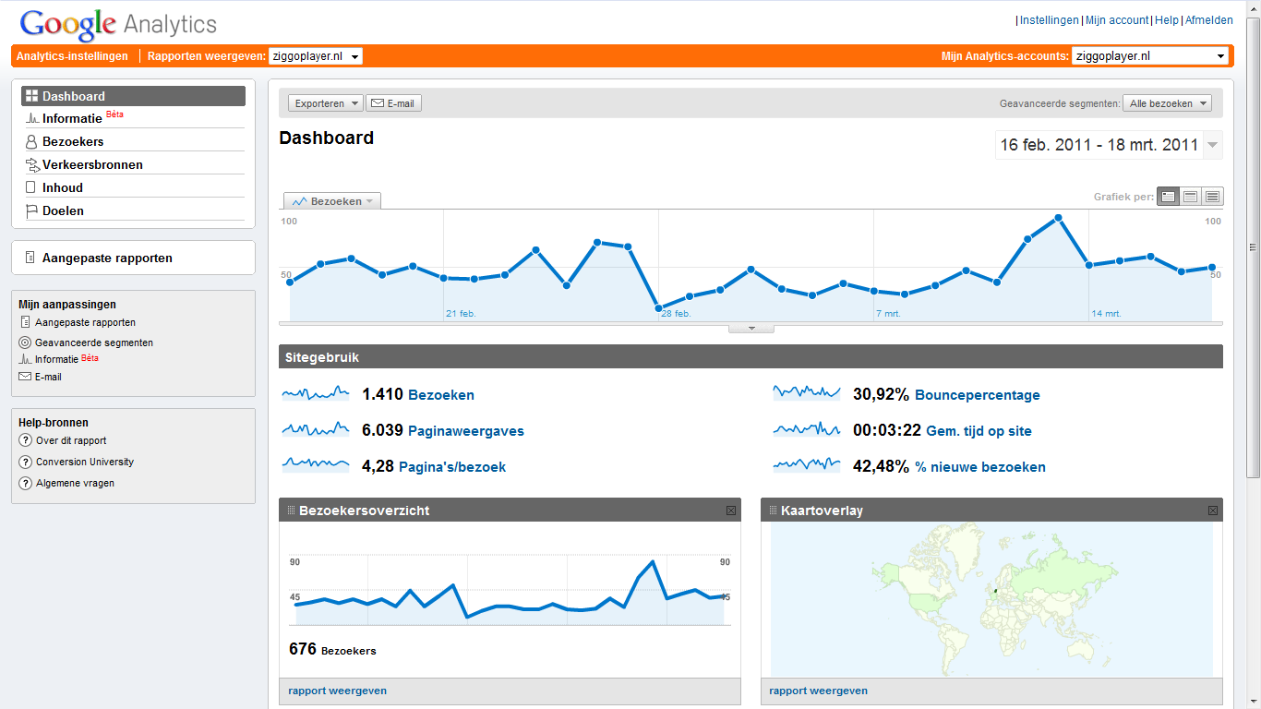Click the world map in Kaartoverlay
Screen dimensions: 1261x709
991,599
